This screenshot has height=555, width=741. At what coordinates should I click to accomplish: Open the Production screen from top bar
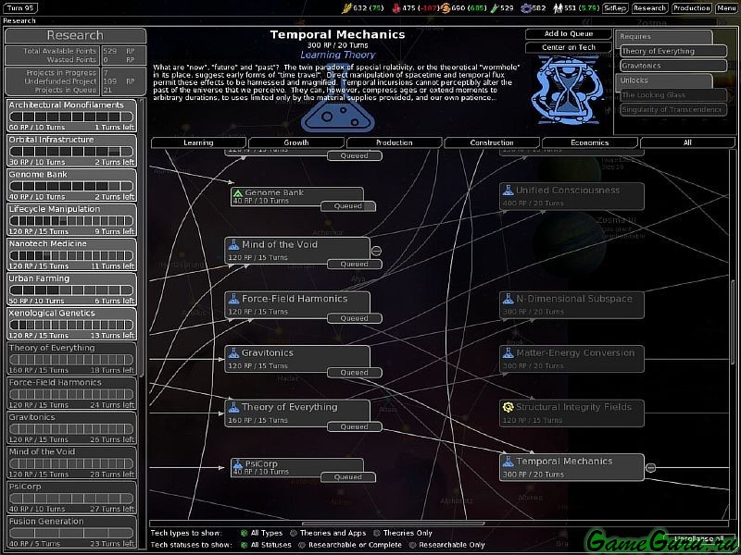[x=692, y=8]
